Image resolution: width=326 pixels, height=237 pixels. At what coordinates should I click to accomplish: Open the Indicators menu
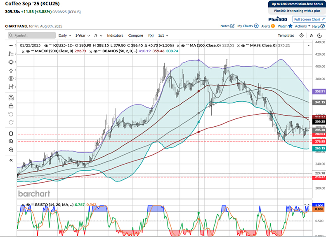point(115,36)
